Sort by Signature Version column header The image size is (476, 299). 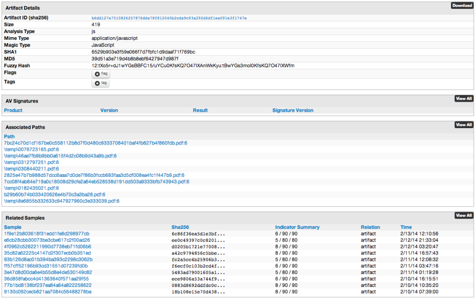coord(293,110)
